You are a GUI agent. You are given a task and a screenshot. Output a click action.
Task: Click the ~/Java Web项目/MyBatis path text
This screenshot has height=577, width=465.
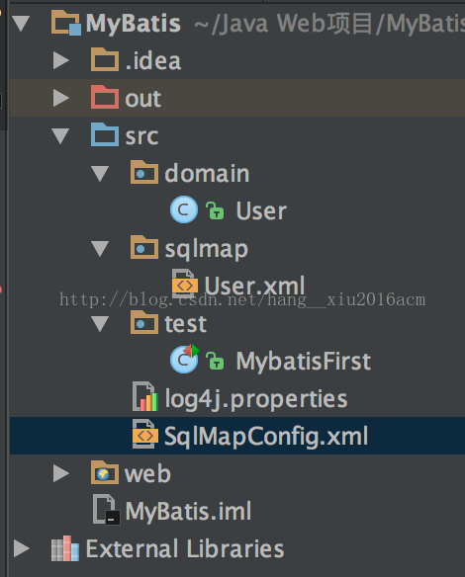tap(329, 24)
